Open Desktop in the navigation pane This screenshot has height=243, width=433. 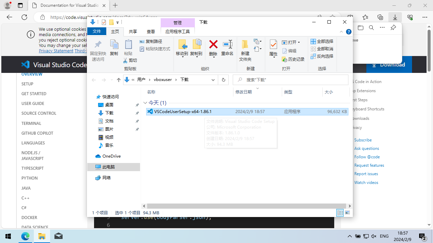coord(109,105)
